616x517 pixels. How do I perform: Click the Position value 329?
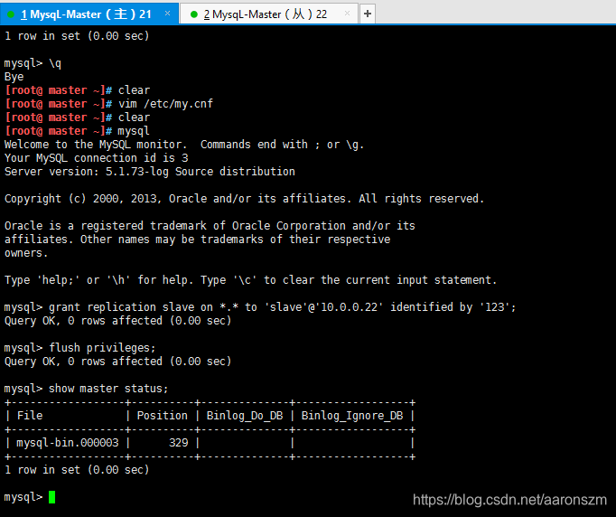(x=178, y=443)
